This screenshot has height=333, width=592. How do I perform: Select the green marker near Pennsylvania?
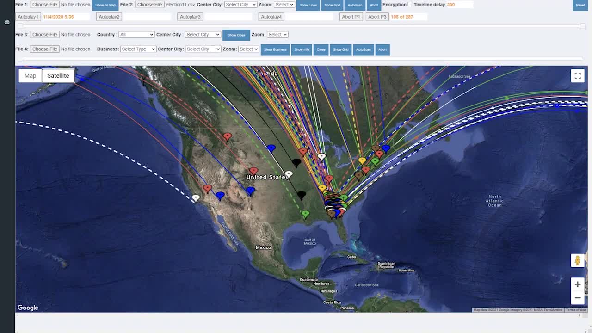[x=375, y=161]
